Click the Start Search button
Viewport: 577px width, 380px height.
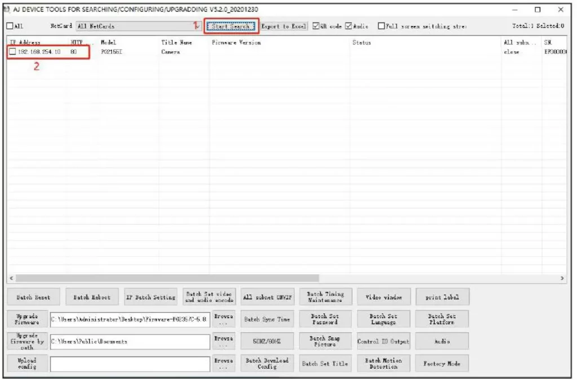pyautogui.click(x=230, y=26)
